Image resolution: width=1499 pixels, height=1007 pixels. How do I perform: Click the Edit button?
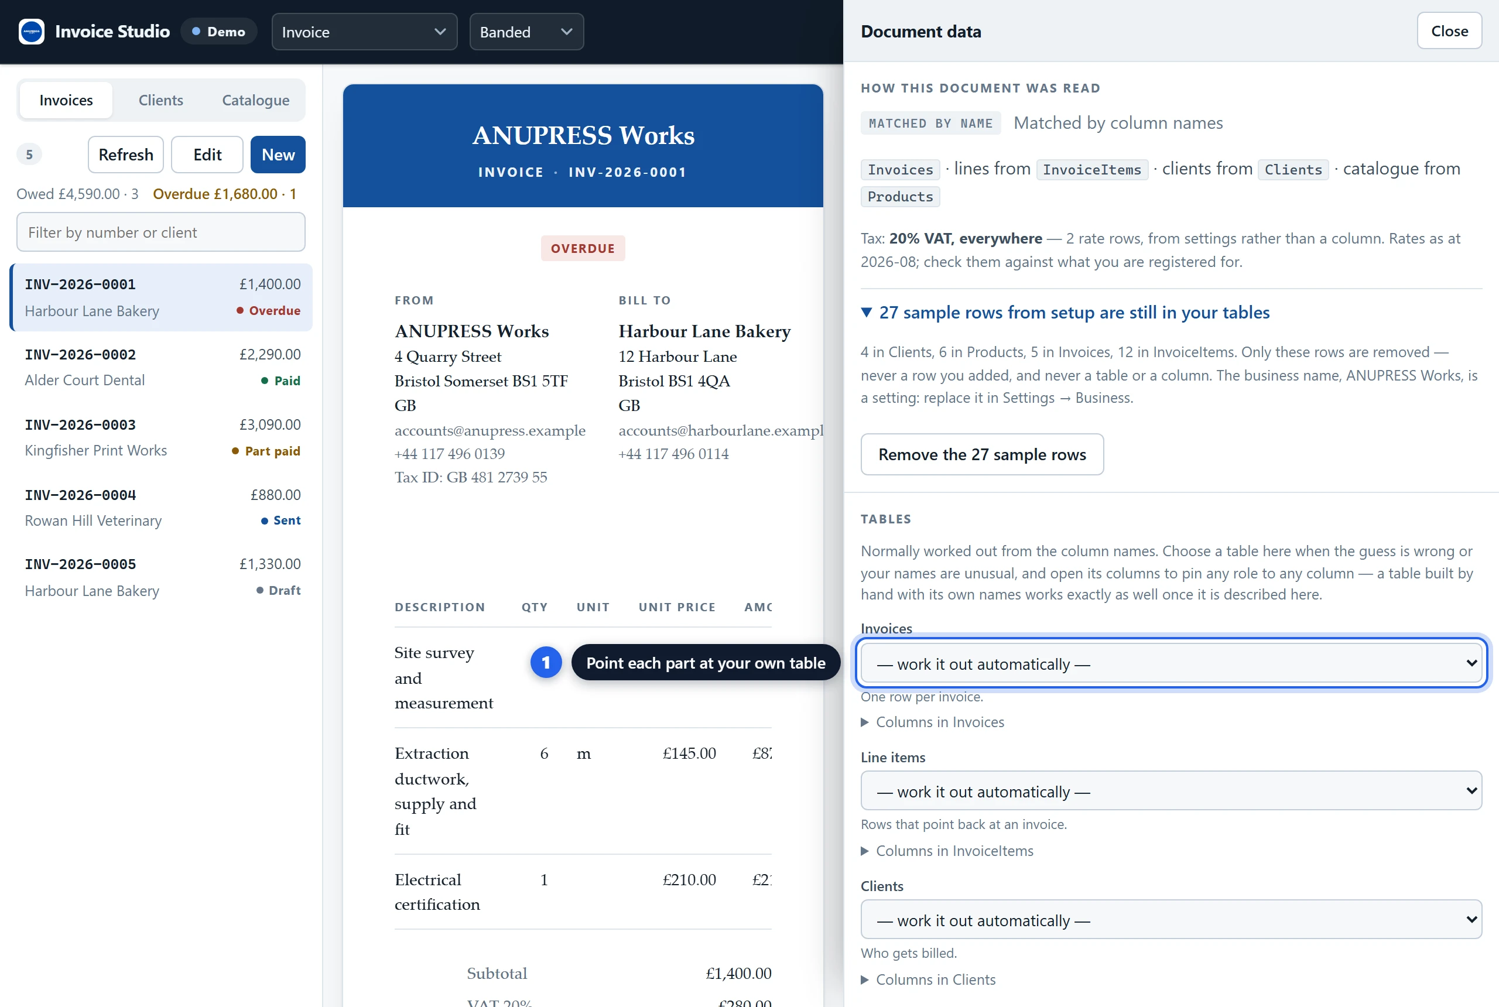coord(207,155)
